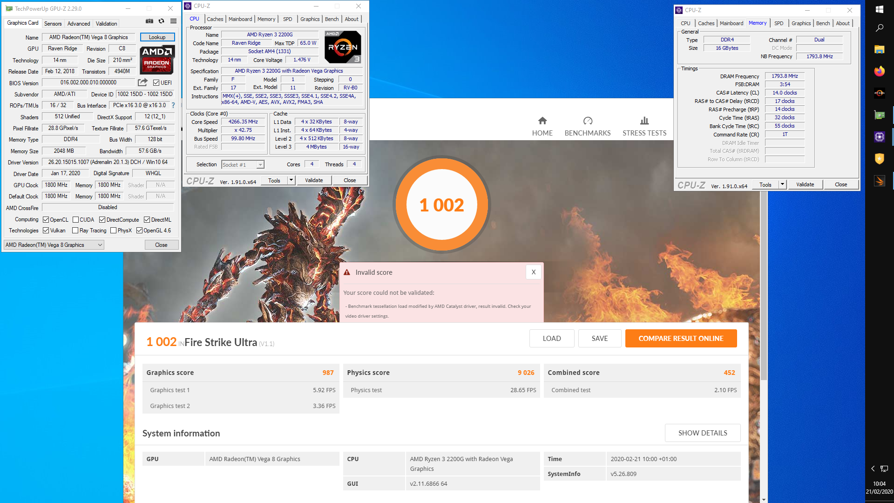The height and width of the screenshot is (503, 894).
Task: Open Caches tab in CPU-Z Memory window
Action: [706, 23]
